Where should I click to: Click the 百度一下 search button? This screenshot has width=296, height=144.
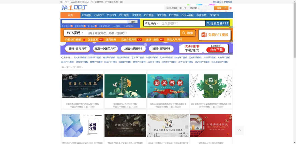pyautogui.click(x=221, y=8)
